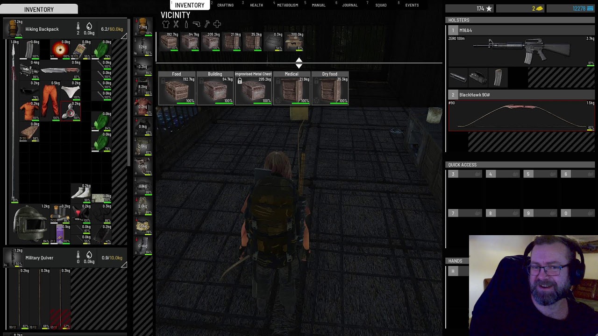
Task: Click the suppressor attachment on the M16A4
Action: 458,77
